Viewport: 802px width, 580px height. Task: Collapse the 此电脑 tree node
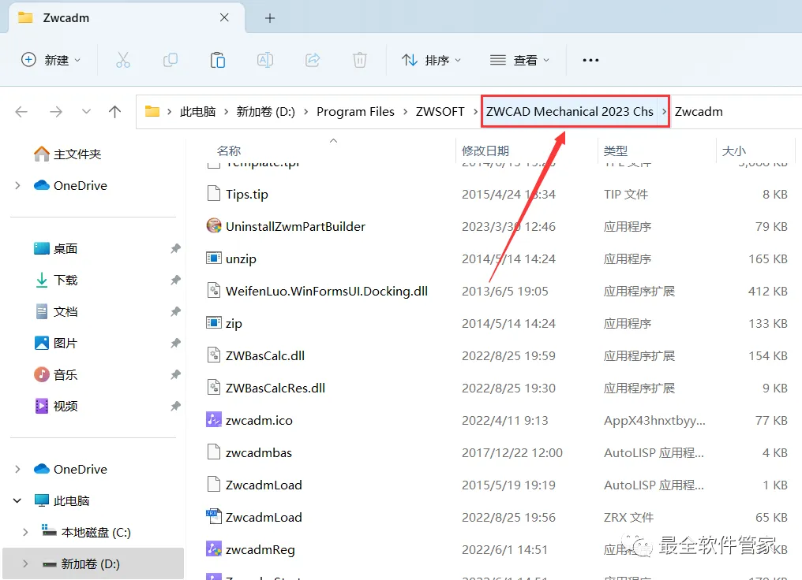click(x=17, y=501)
